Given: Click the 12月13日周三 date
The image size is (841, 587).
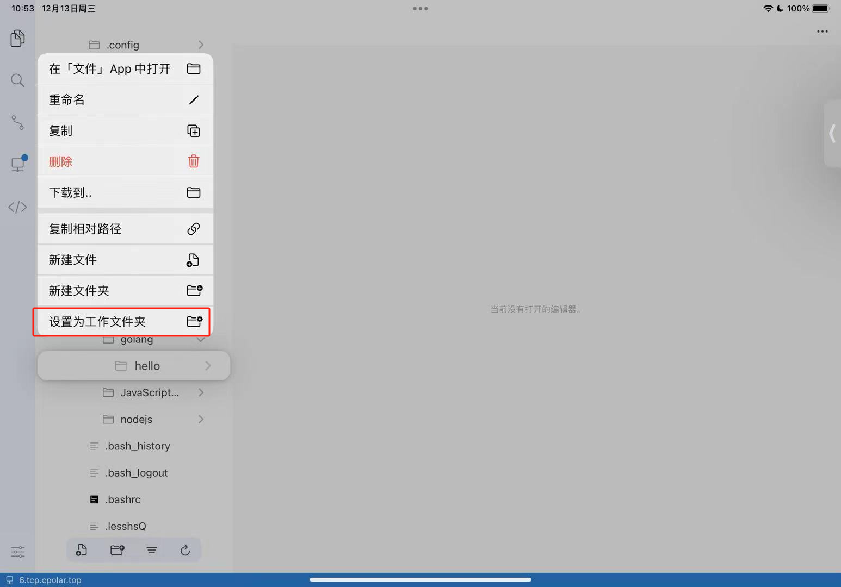Looking at the screenshot, I should tap(69, 8).
